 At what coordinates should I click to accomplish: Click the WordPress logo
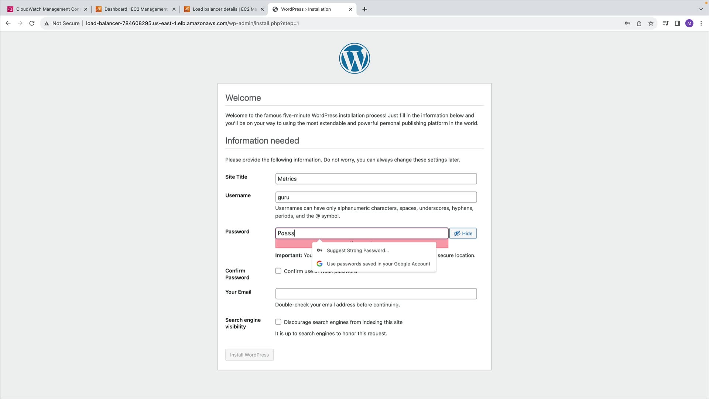354,58
